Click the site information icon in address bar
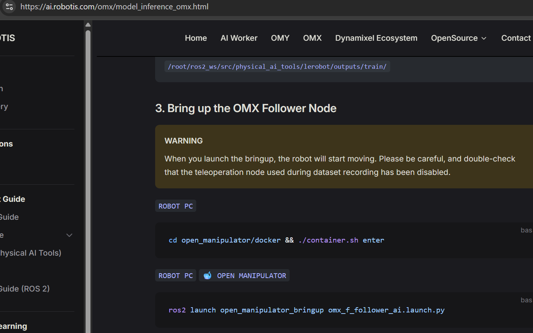Screen dimensions: 533x333 9,7
